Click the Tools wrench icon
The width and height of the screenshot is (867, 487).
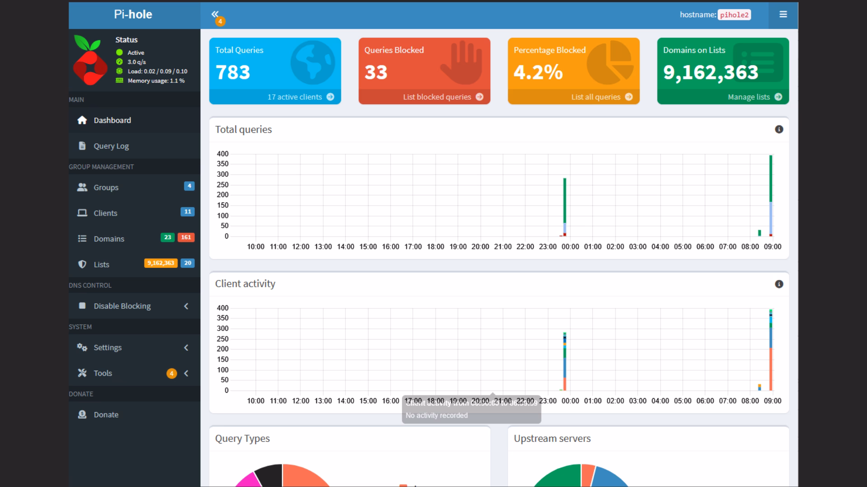click(82, 373)
